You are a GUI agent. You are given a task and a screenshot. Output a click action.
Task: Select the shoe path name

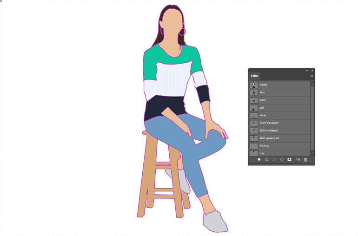(263, 115)
